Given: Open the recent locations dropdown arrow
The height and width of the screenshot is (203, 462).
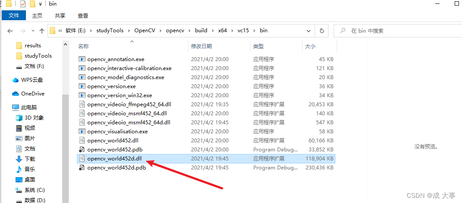Looking at the screenshot, I should 33,31.
